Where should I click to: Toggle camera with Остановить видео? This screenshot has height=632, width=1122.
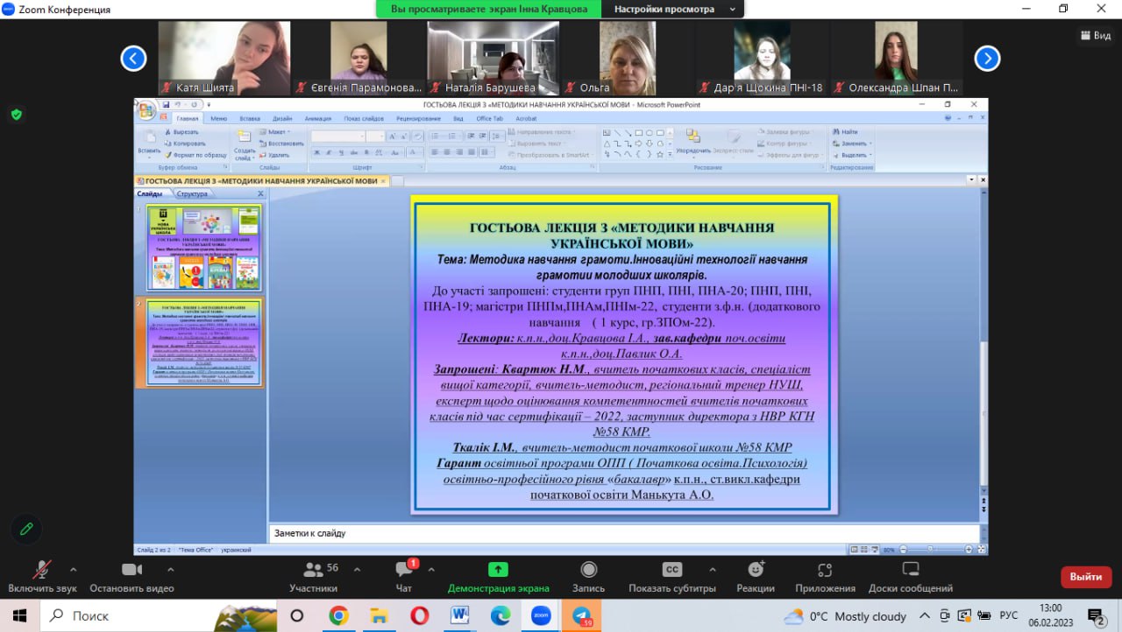click(131, 571)
